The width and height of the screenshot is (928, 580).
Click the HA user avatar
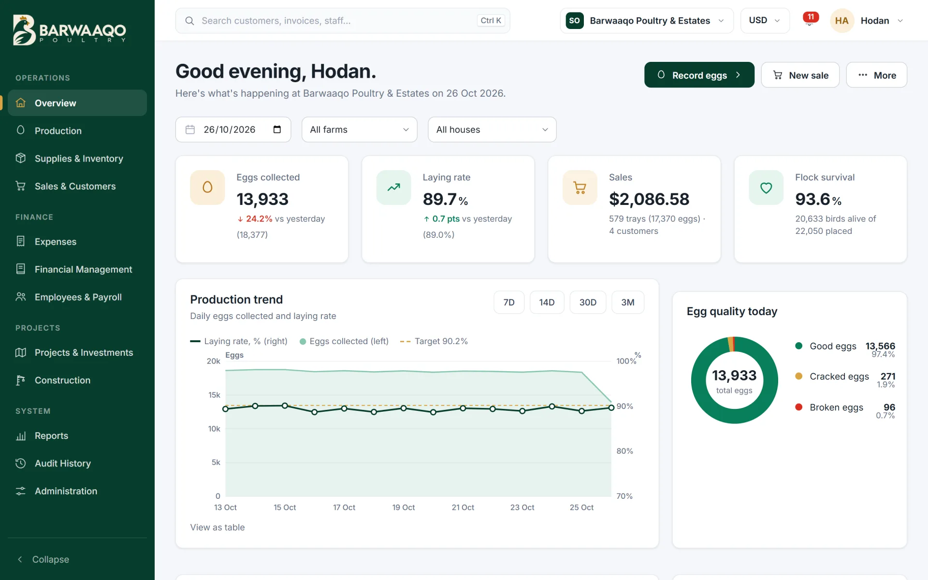[841, 21]
